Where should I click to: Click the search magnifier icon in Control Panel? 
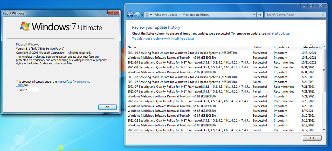[x=323, y=15]
